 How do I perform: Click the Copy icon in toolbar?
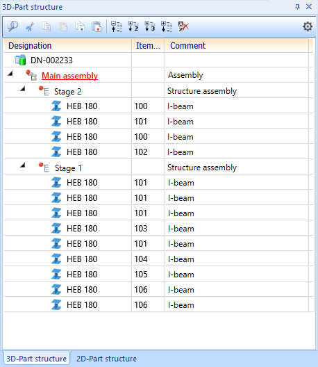(47, 26)
